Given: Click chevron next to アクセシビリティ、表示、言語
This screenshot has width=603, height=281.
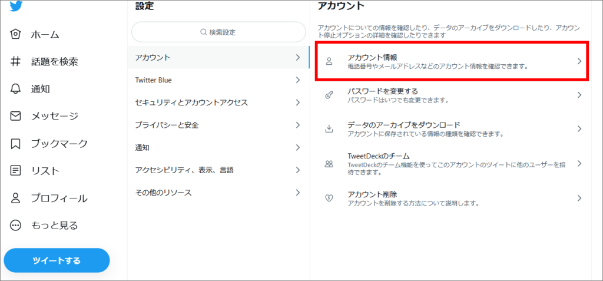Looking at the screenshot, I should (x=297, y=170).
